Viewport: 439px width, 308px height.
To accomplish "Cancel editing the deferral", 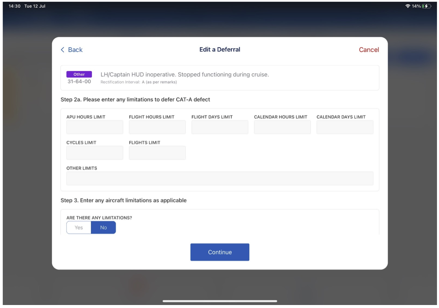I will tap(369, 50).
